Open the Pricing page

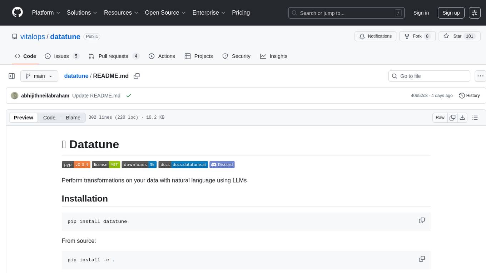(241, 13)
